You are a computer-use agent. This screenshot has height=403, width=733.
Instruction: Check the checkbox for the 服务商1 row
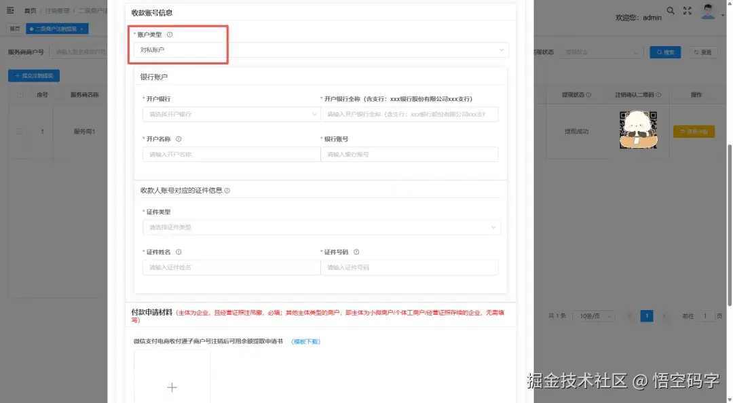[20, 131]
